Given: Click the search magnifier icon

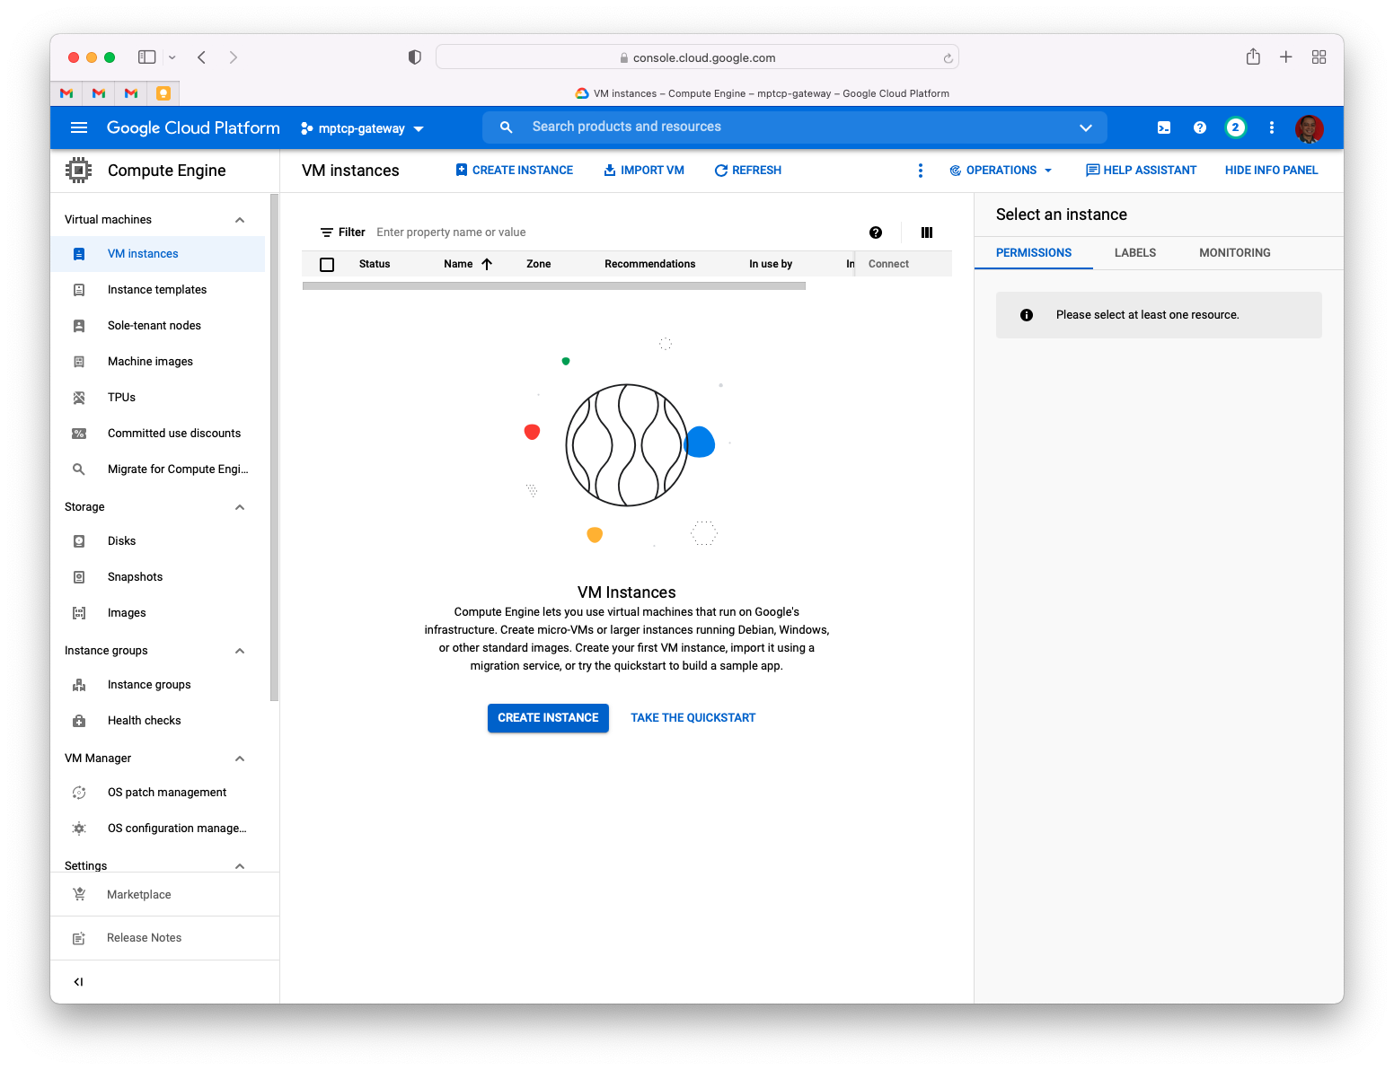Looking at the screenshot, I should click(x=507, y=127).
